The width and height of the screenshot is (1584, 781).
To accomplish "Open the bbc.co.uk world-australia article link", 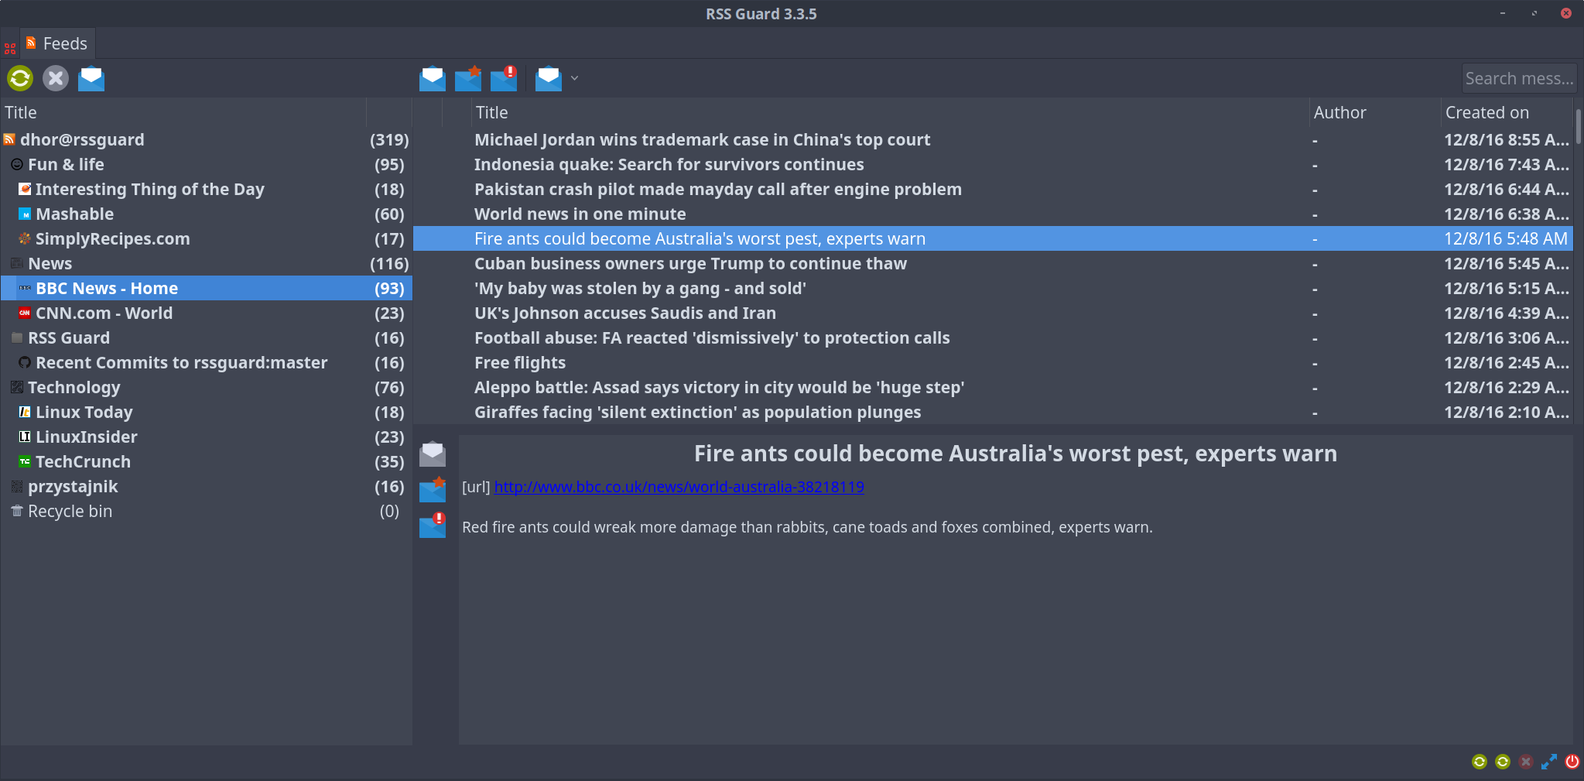I will point(679,487).
